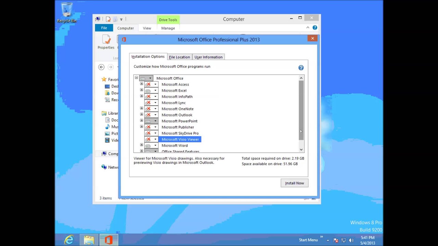Select Microsoft Excel label
This screenshot has height=246, width=438.
[x=174, y=91]
